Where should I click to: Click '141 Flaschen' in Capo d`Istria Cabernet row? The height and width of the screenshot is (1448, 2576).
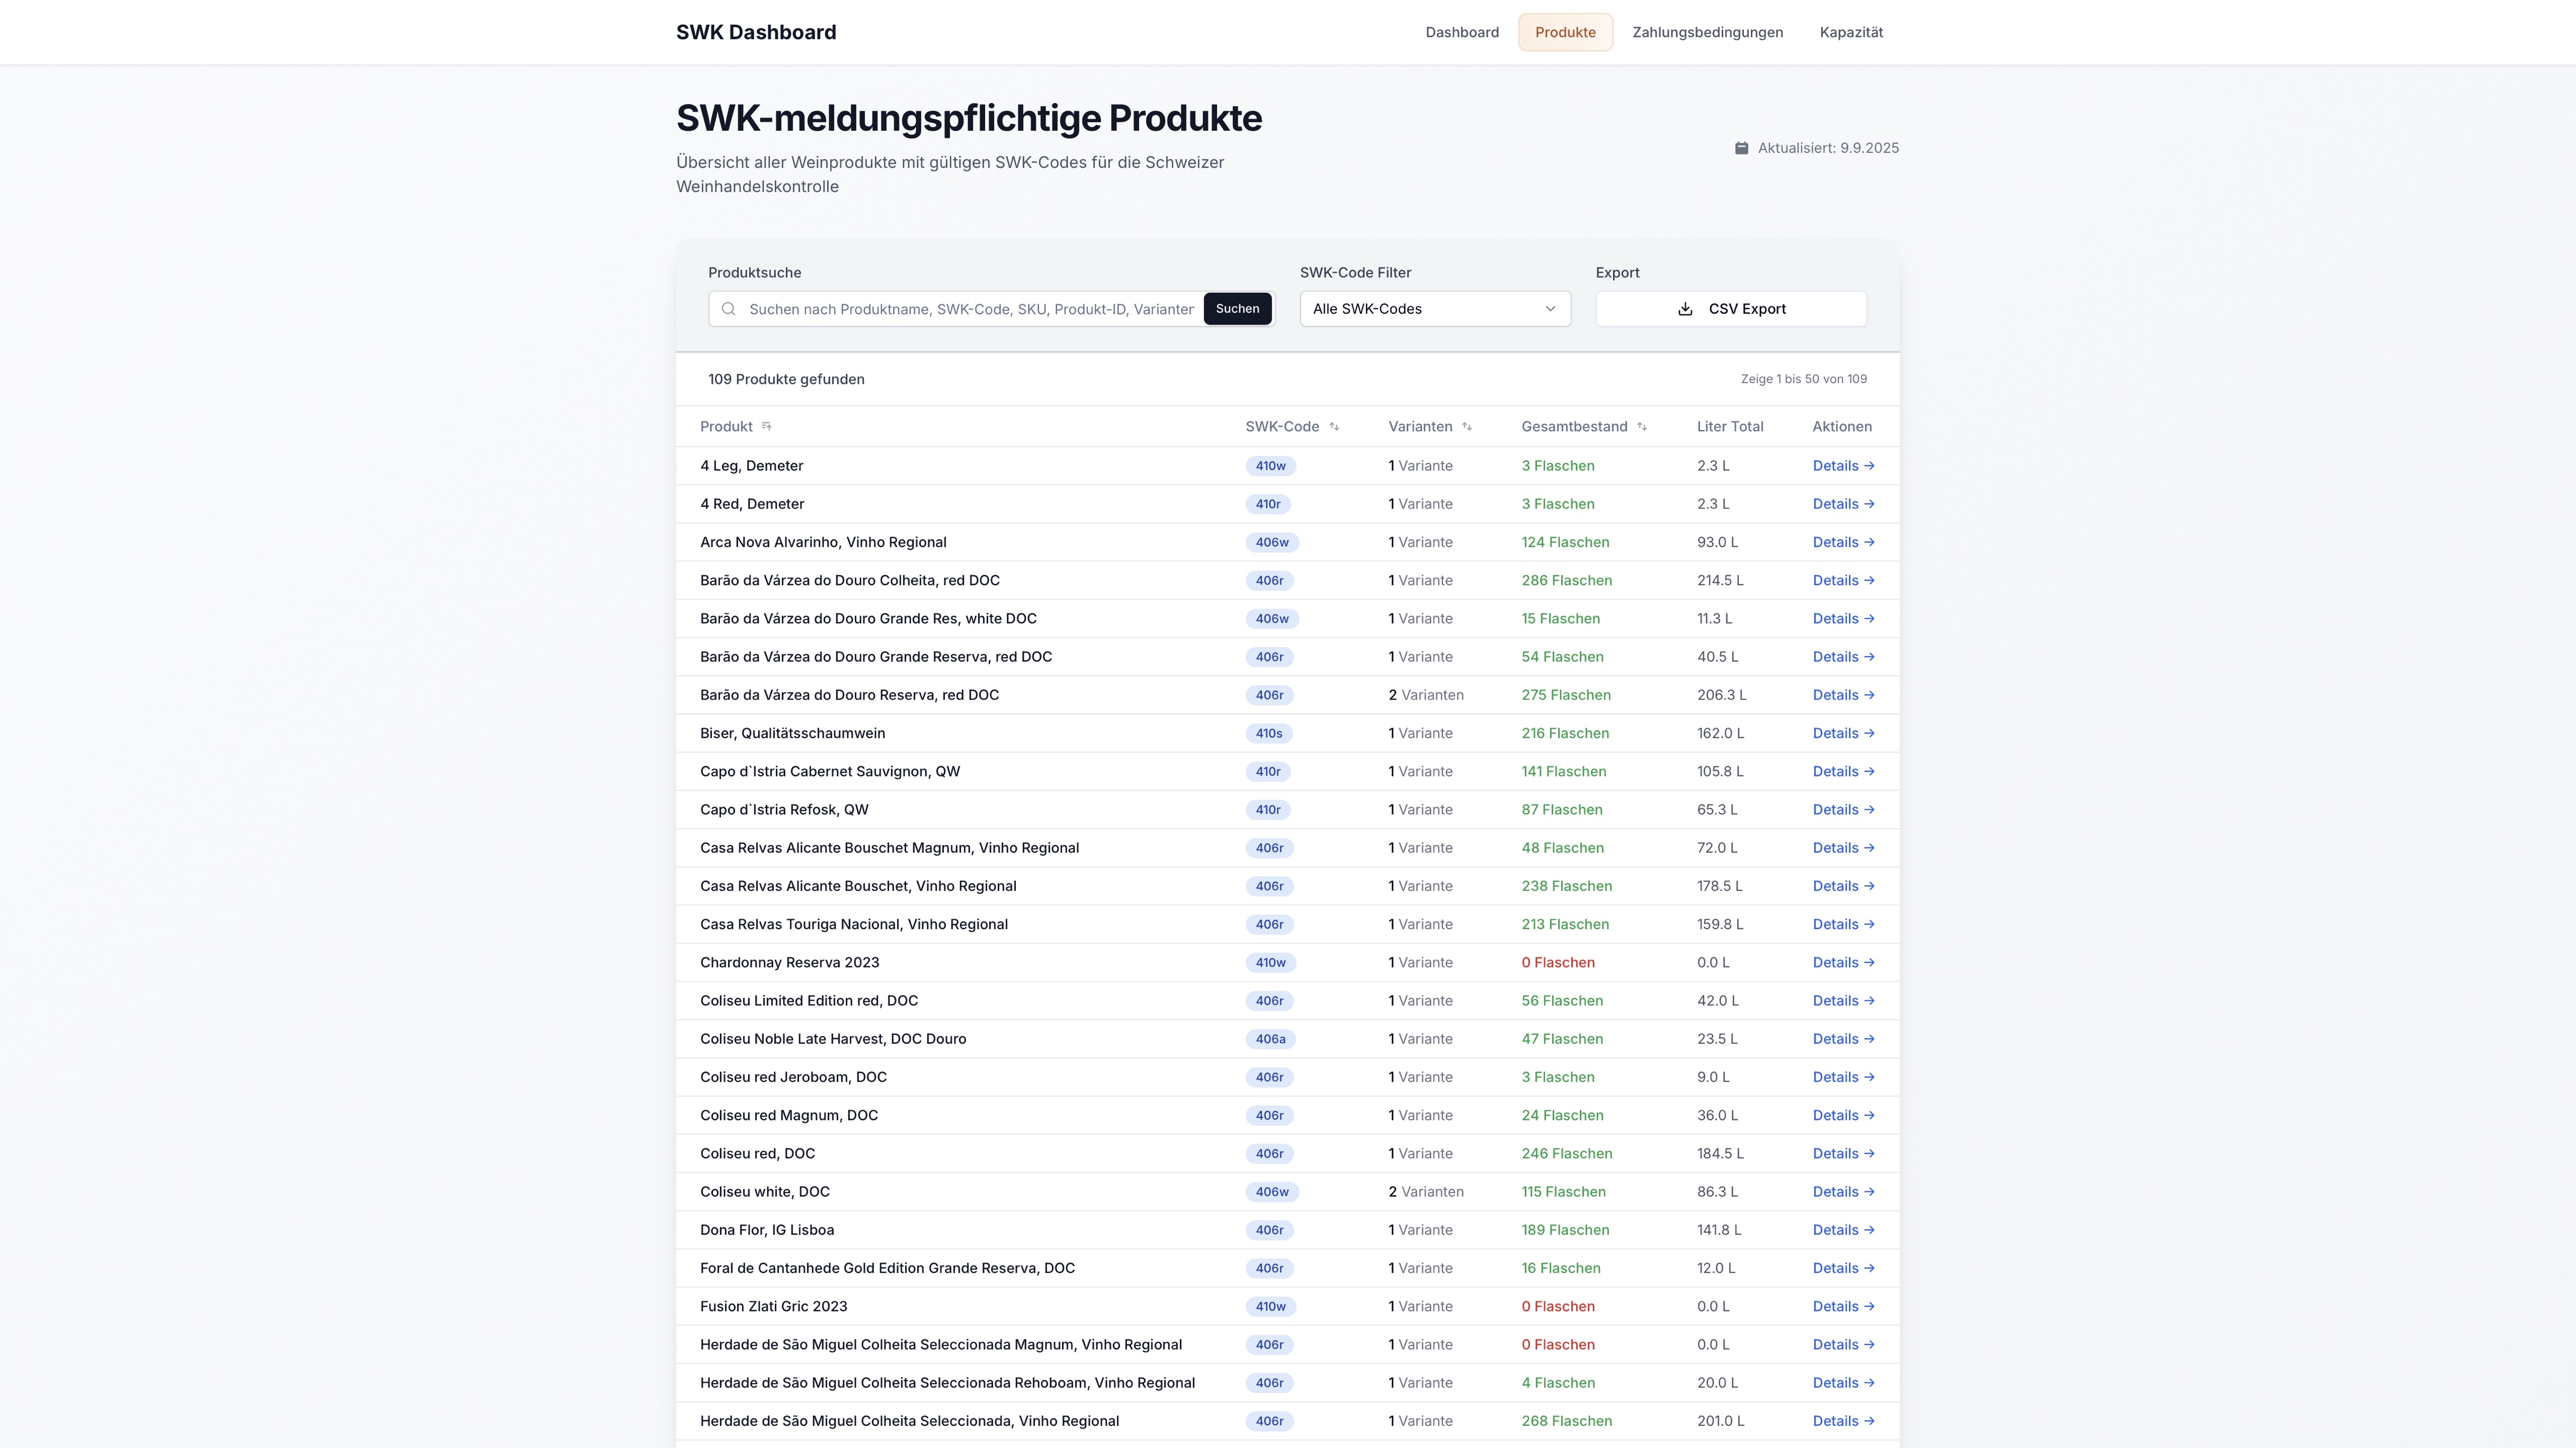(1563, 772)
